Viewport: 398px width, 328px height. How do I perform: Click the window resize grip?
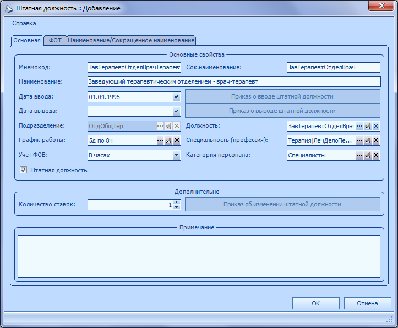[x=389, y=320]
